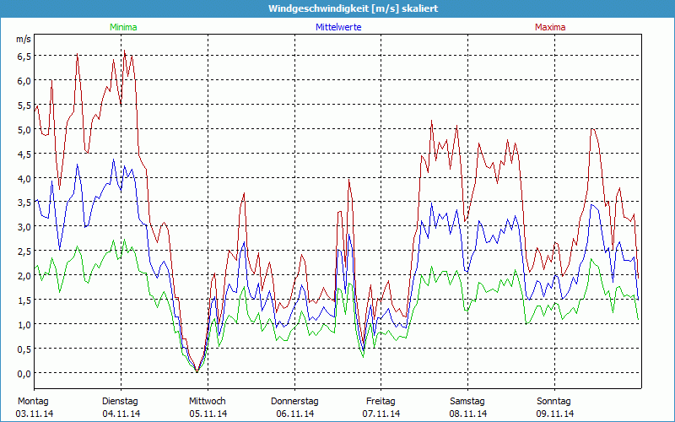Screen dimensions: 675x422
Task: Click the '5,0' y-axis value
Action: (24, 130)
